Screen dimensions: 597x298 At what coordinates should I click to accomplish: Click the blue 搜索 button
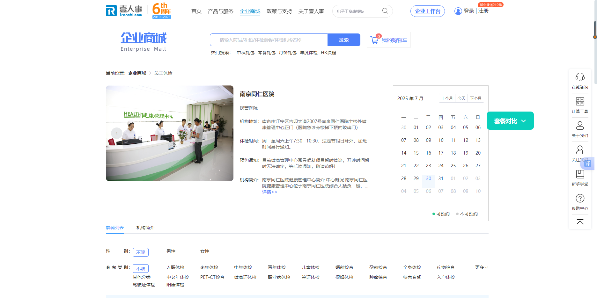coord(344,40)
